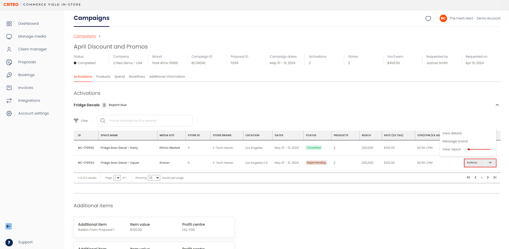
Task: Collapse the Fridge Decals section chevron
Action: coord(497,105)
